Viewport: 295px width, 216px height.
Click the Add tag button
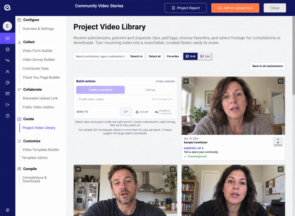[150, 90]
